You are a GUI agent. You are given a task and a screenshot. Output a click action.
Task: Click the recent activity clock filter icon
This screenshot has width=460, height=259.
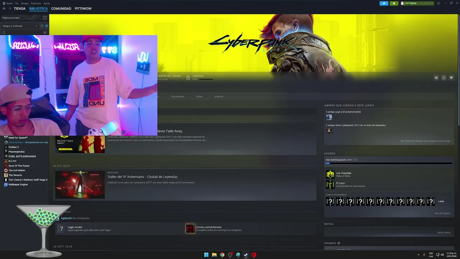(x=42, y=26)
